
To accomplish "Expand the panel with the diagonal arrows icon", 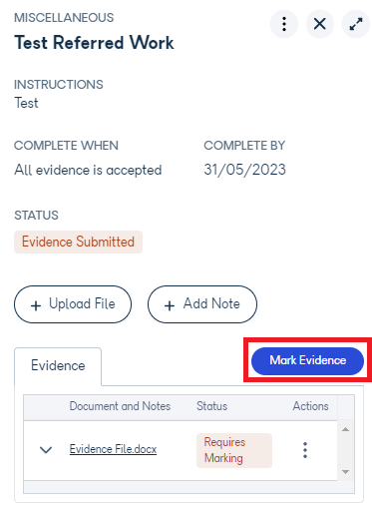I will (356, 24).
